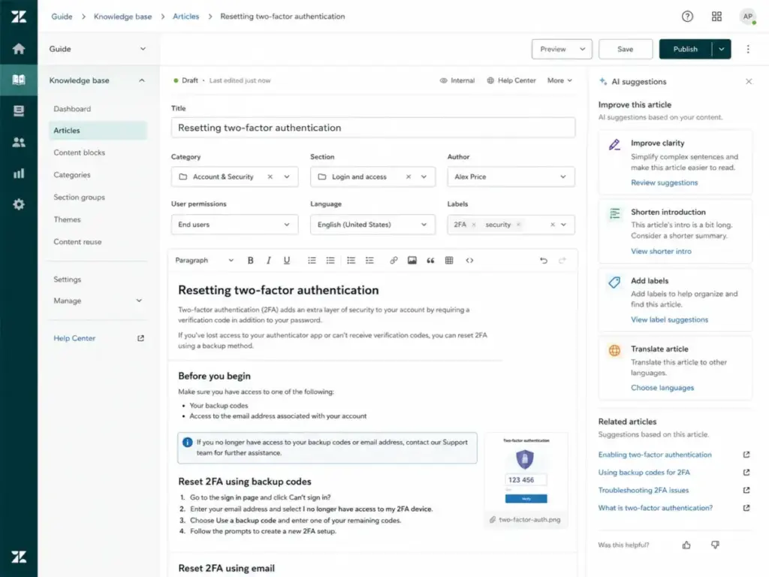This screenshot has width=769, height=577.
Task: Open Content blocks page
Action: [79, 153]
